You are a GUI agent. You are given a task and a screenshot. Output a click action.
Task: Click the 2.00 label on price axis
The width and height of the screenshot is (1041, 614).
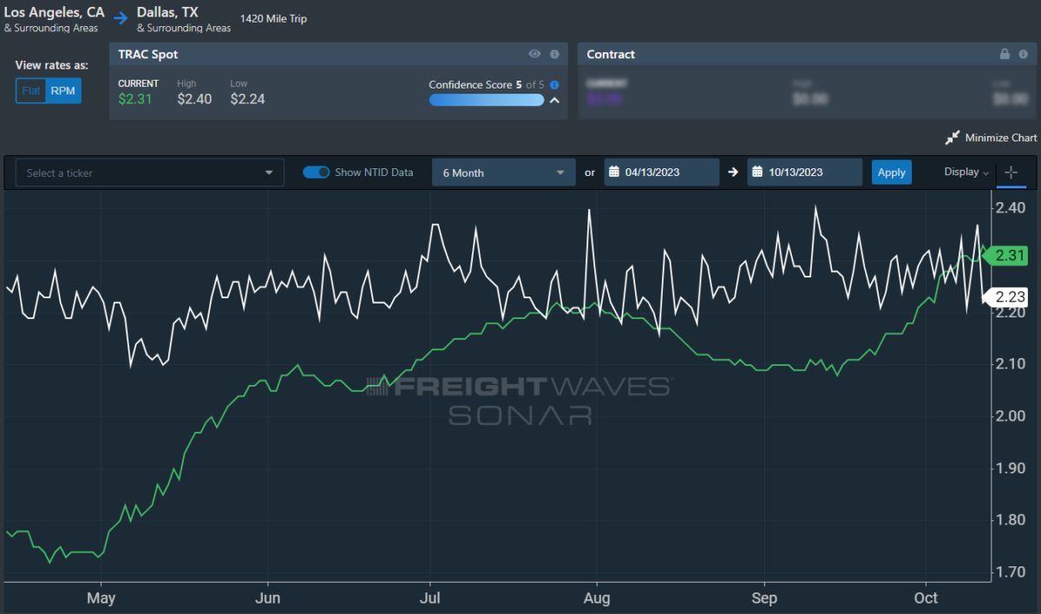coord(1011,416)
